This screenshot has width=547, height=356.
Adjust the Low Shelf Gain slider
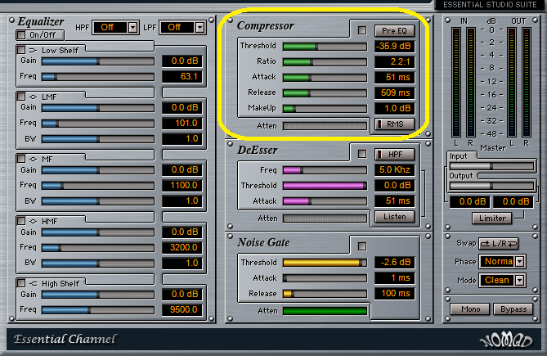[x=97, y=61]
